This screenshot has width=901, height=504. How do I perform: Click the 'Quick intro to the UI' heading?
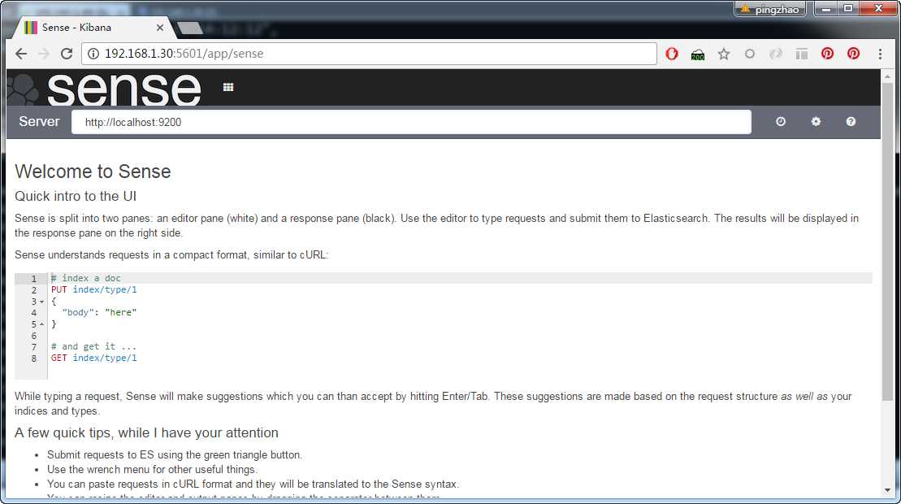coord(76,196)
